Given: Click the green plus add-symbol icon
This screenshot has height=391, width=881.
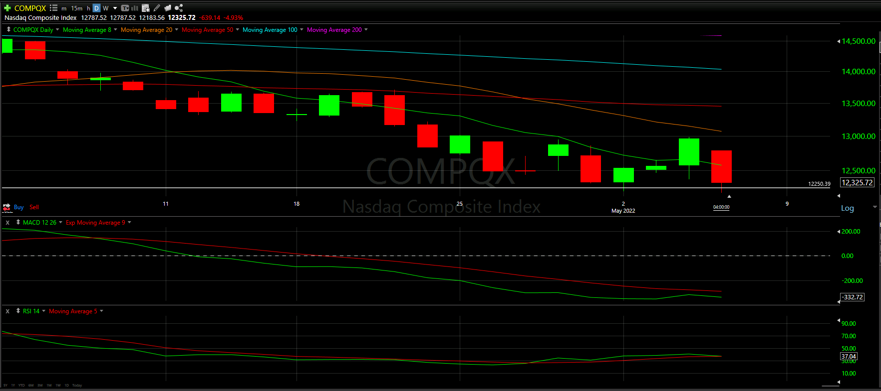Looking at the screenshot, I should [x=7, y=8].
